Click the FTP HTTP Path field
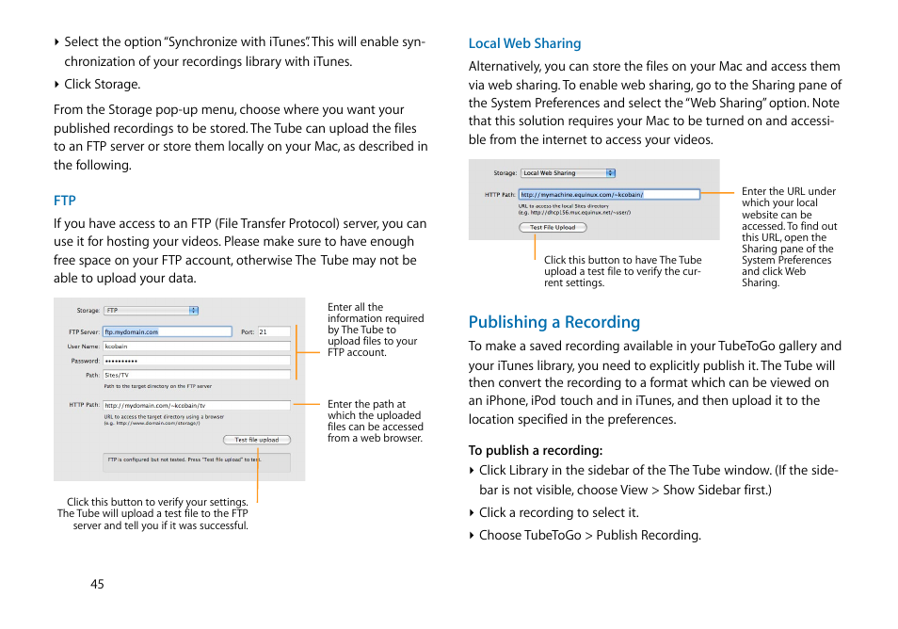Screen dimensions: 898x629 pyautogui.click(x=197, y=405)
